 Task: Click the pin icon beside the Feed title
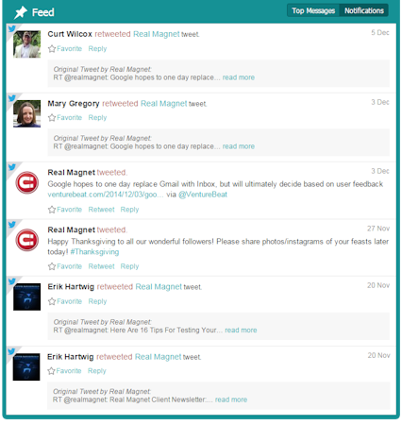(x=21, y=12)
